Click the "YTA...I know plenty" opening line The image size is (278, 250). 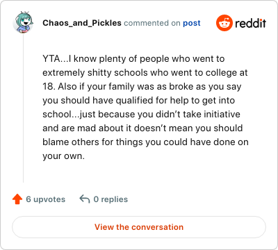pos(133,59)
